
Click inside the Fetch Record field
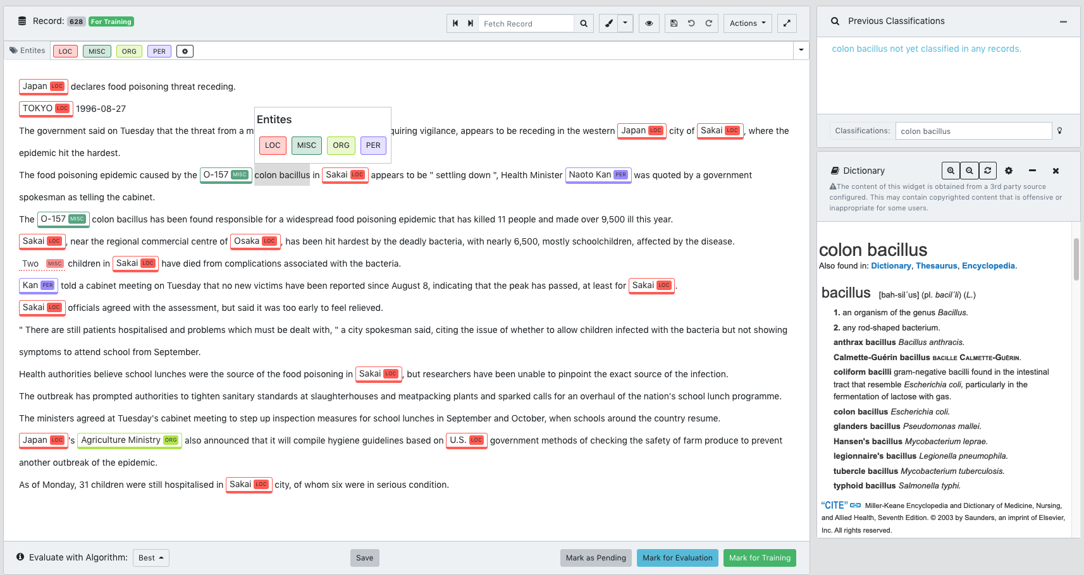click(526, 23)
